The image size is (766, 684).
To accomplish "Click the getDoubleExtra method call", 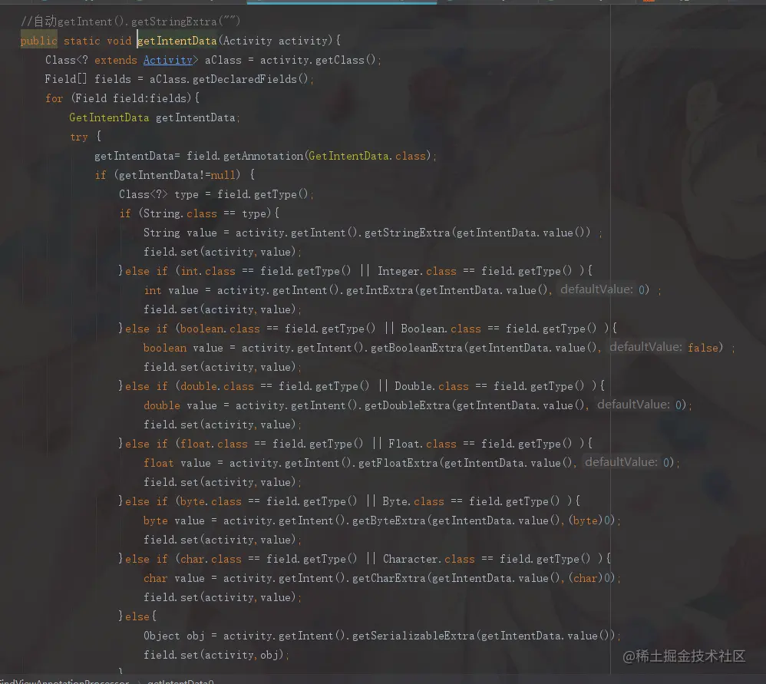I will pyautogui.click(x=407, y=405).
